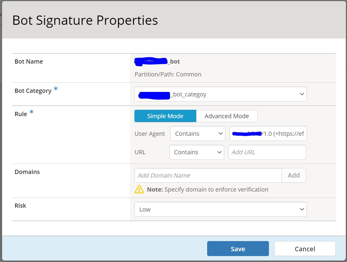Open the Bot Category dropdown

(x=220, y=94)
